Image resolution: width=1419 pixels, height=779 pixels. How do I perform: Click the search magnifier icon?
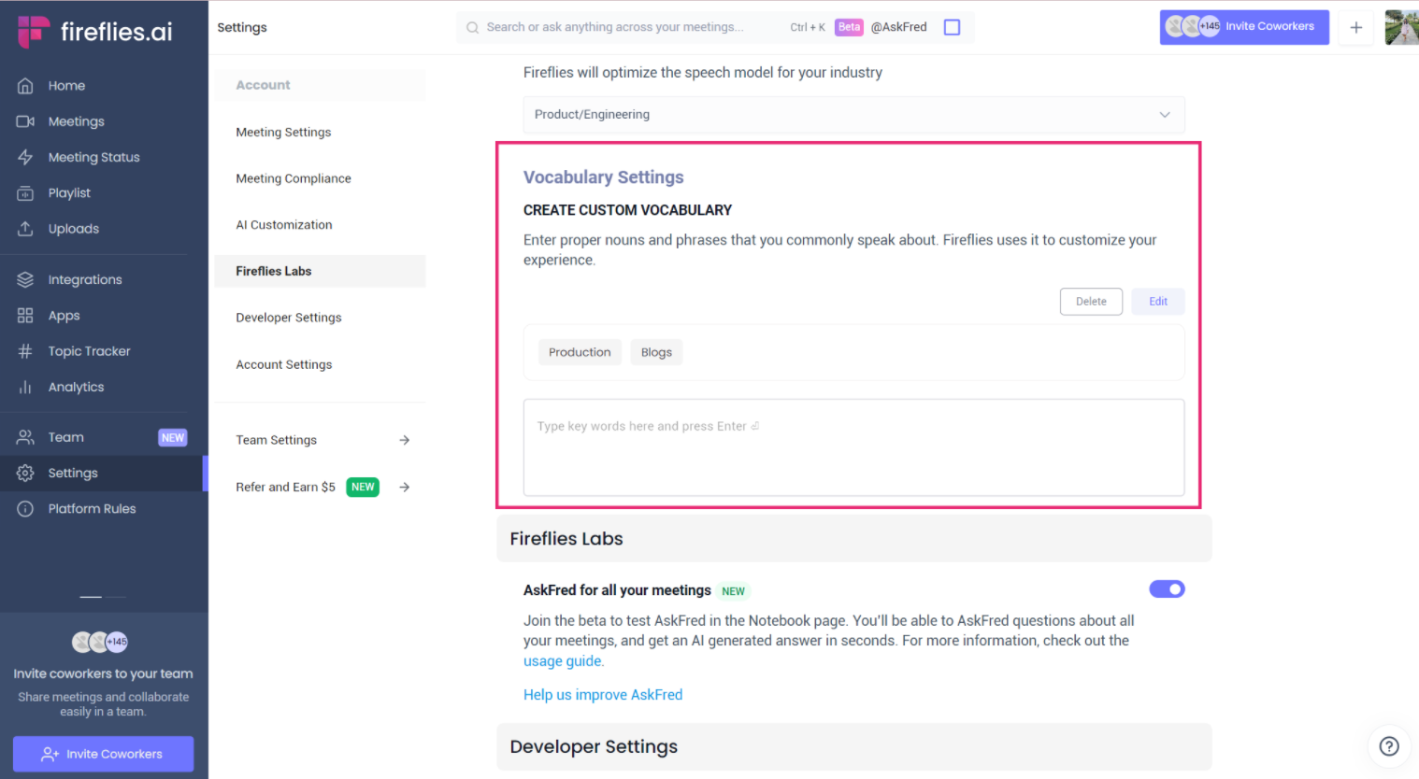[473, 28]
